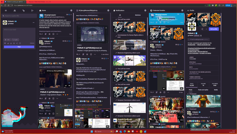Open the hamburger menu in the compose panel
Image resolution: width=237 pixels, height=134 pixels.
(6, 10)
